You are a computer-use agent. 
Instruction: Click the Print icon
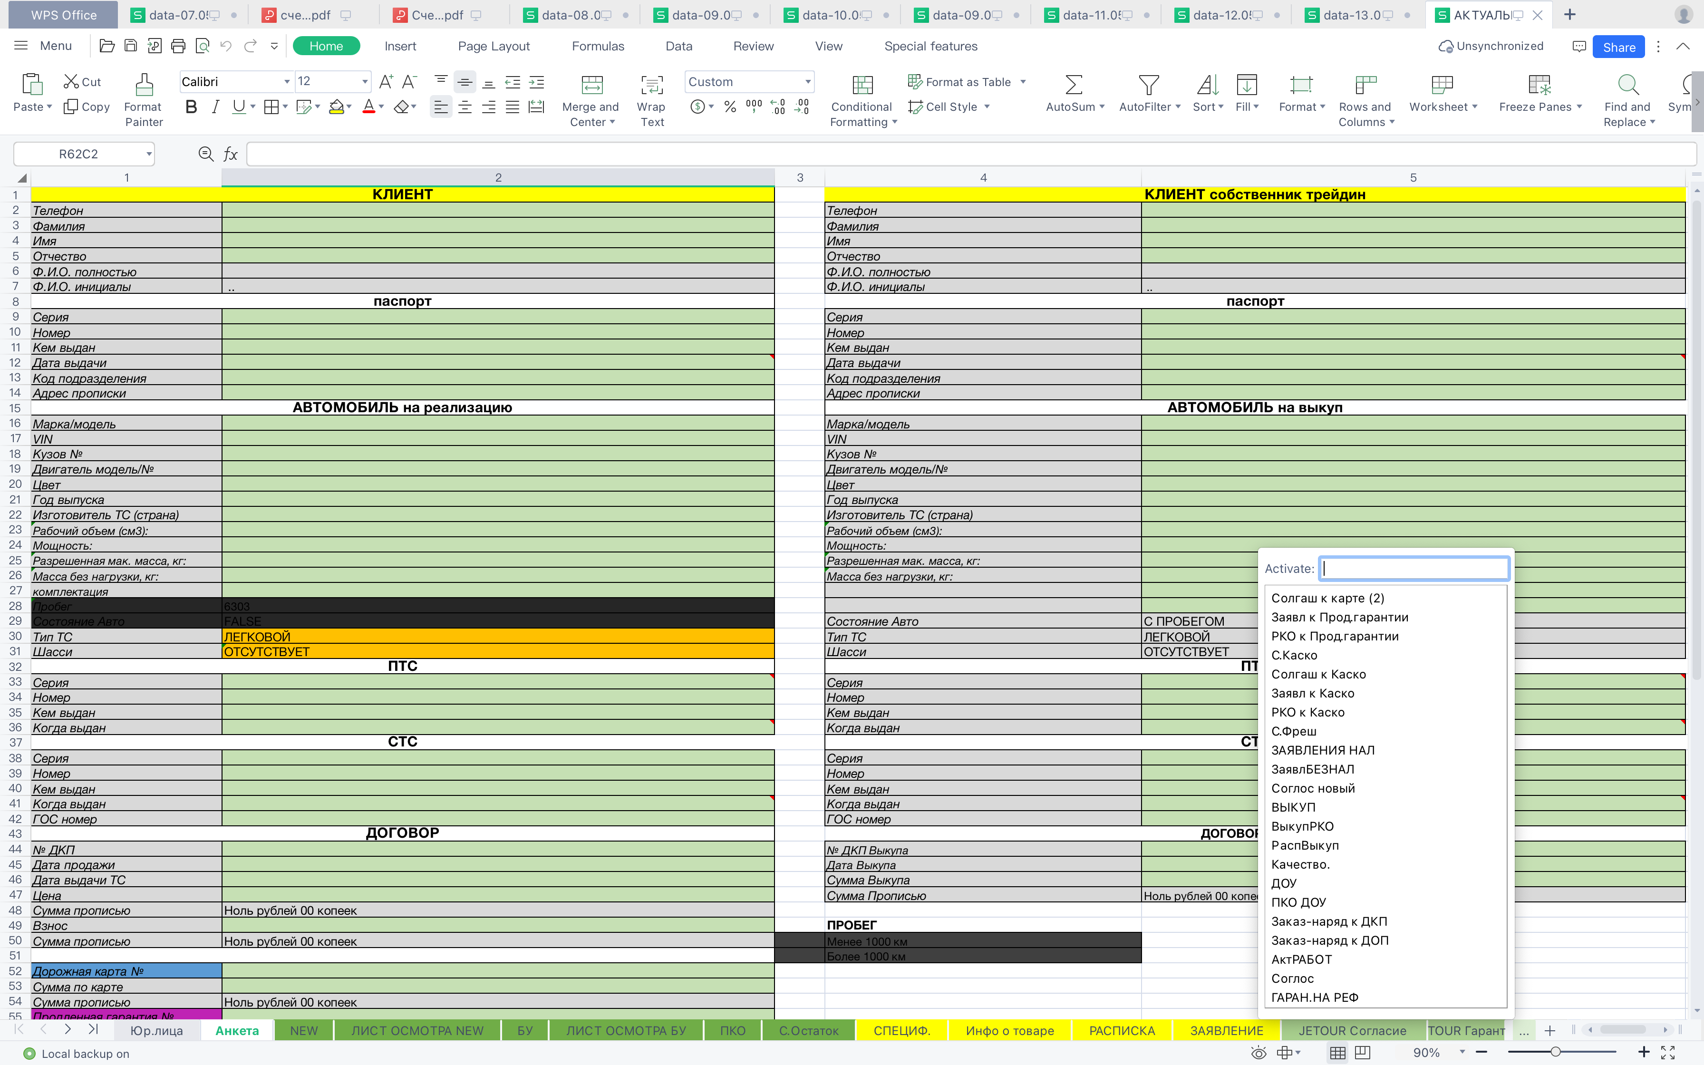point(178,46)
